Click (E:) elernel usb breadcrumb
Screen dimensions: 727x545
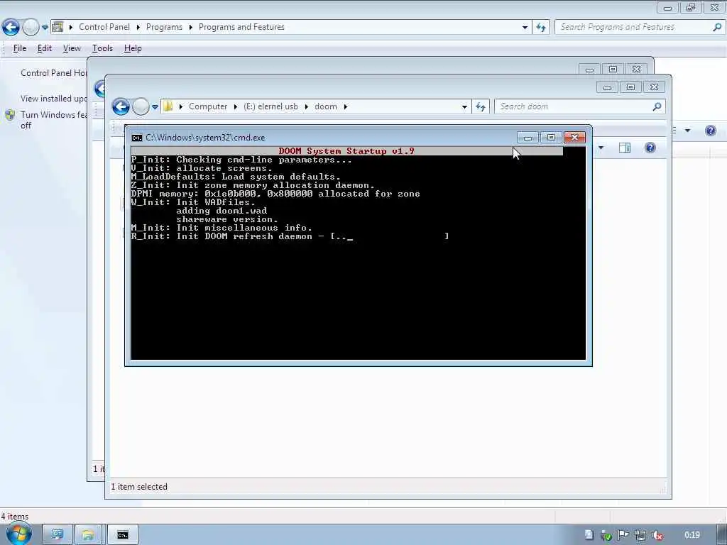[x=270, y=106]
